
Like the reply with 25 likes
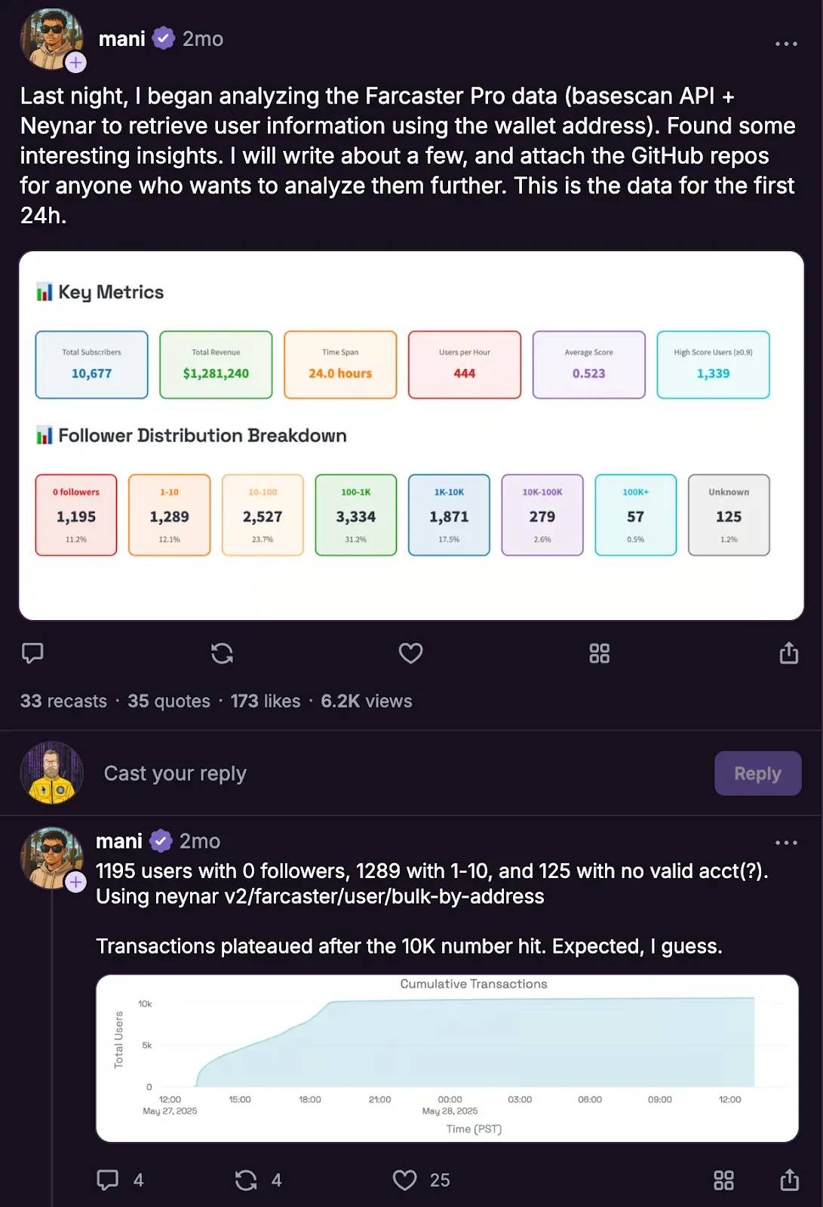tap(405, 1180)
